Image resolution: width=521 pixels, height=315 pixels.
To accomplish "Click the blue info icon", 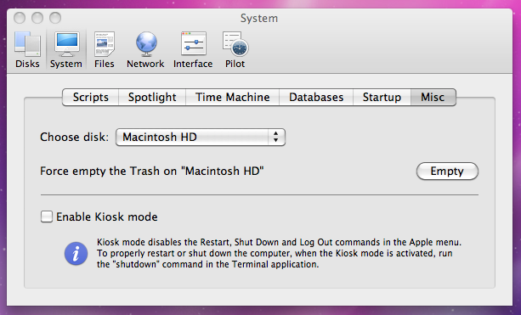I will click(x=76, y=253).
